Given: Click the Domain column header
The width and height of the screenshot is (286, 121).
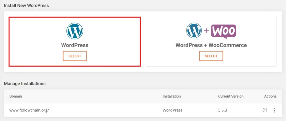Looking at the screenshot, I should pos(16,96).
